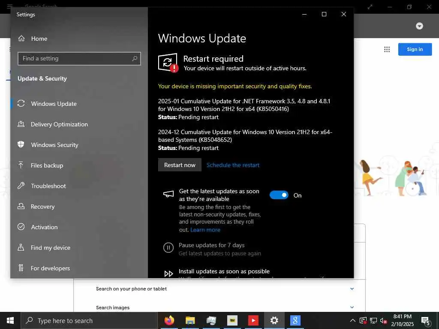Click Sign in on the Google page
Screen dimensions: 439x329
click(415, 49)
